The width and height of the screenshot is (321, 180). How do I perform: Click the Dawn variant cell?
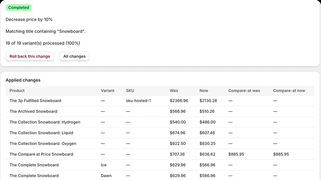click(x=106, y=176)
